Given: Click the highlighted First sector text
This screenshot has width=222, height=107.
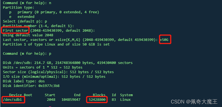Looking at the screenshot, I should 16,30.
